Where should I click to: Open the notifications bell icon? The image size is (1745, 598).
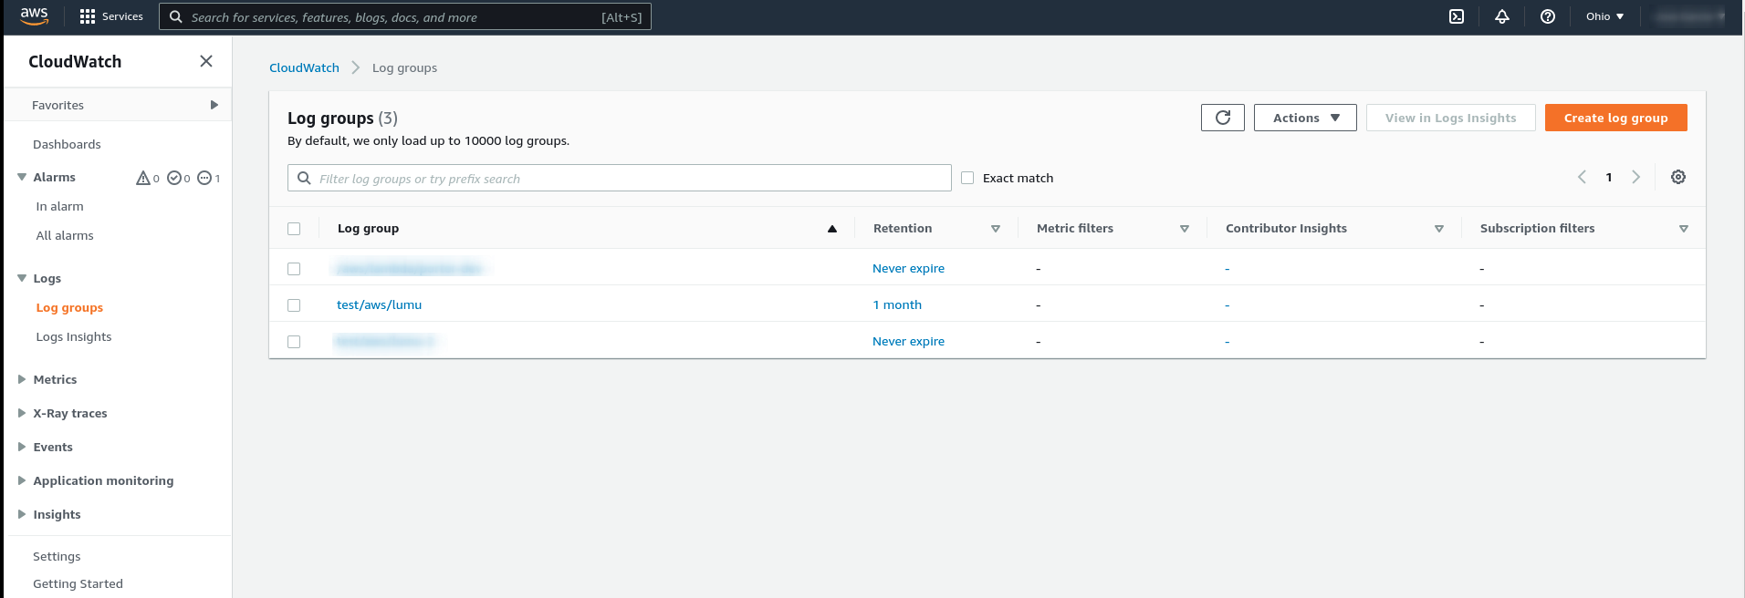point(1502,16)
